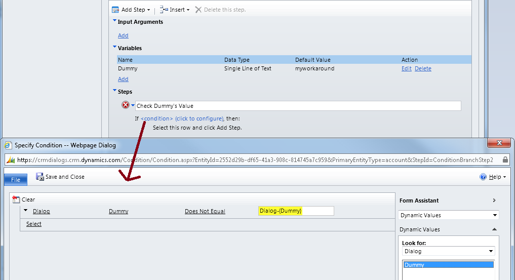
Task: Open the Look for Dialog dropdown
Action: point(491,251)
